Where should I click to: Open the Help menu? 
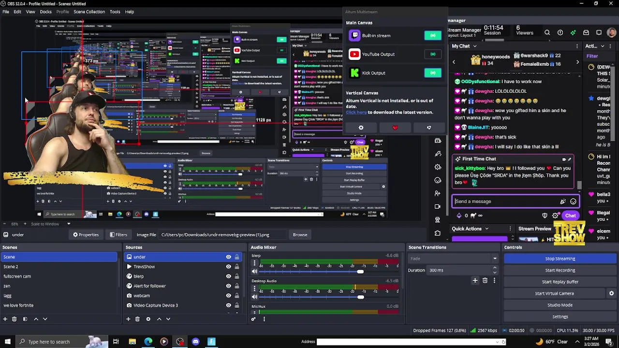click(x=130, y=12)
